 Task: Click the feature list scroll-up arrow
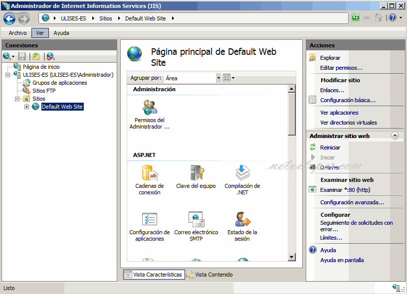pyautogui.click(x=291, y=89)
